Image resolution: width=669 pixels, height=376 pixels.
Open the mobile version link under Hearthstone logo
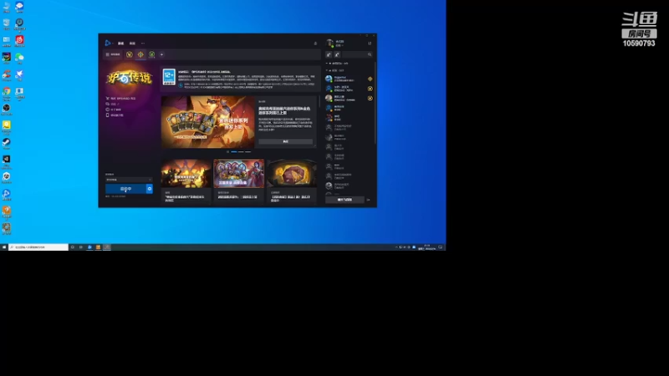click(115, 115)
